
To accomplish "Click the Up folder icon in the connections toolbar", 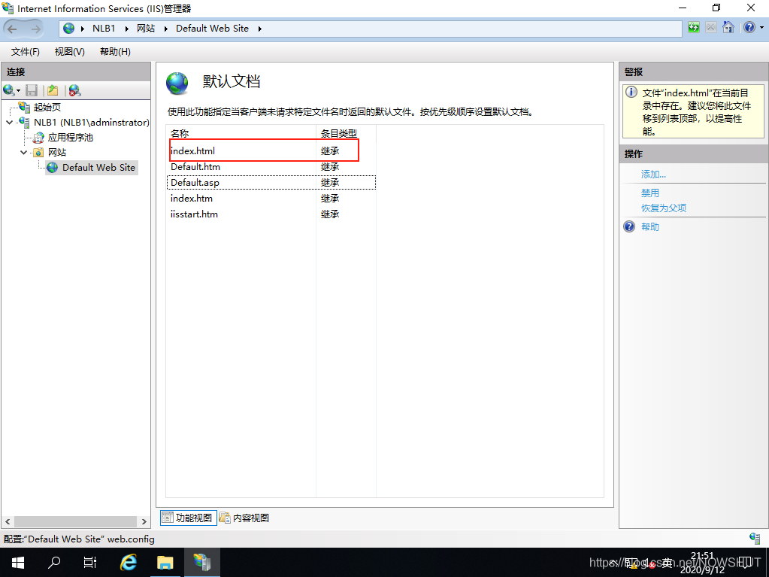I will [53, 90].
